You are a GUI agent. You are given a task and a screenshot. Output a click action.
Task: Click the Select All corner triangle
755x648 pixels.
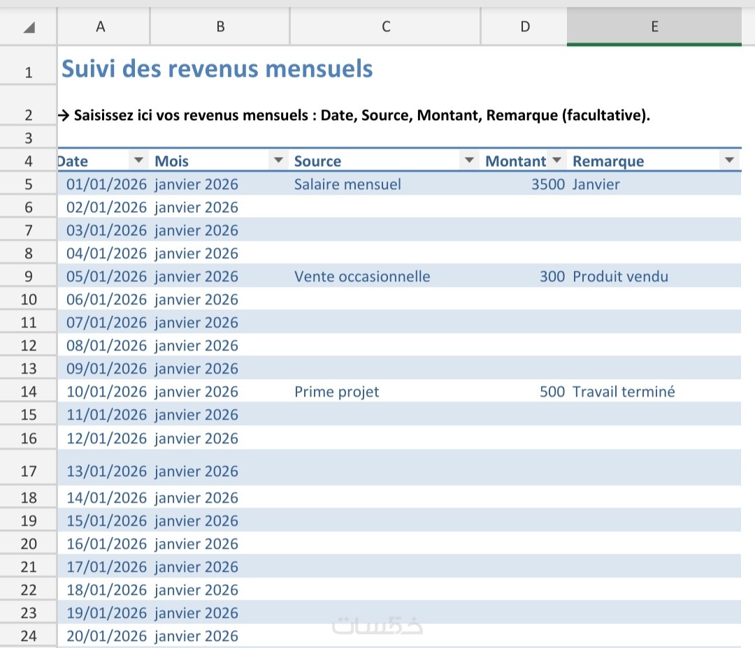(29, 27)
